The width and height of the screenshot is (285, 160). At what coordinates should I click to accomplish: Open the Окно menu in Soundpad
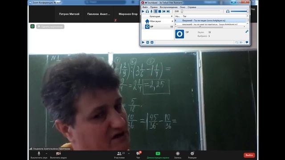183,7
